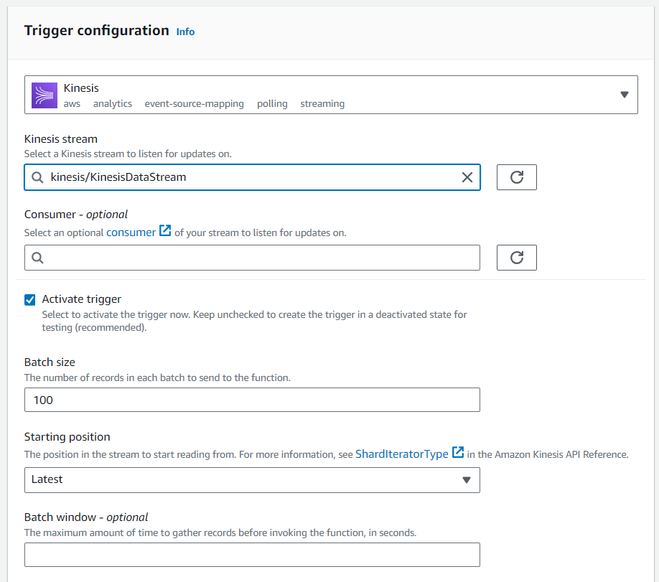Clear the Kinesis stream field with X
This screenshot has height=582, width=659.
(467, 177)
